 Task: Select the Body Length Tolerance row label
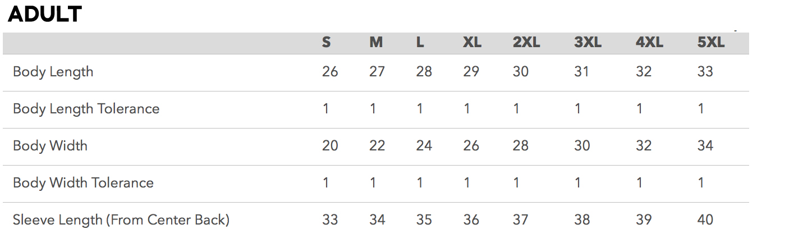[x=86, y=109]
